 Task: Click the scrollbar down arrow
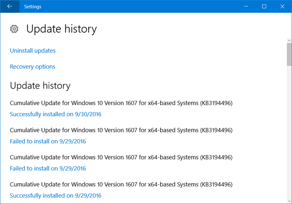pyautogui.click(x=289, y=201)
